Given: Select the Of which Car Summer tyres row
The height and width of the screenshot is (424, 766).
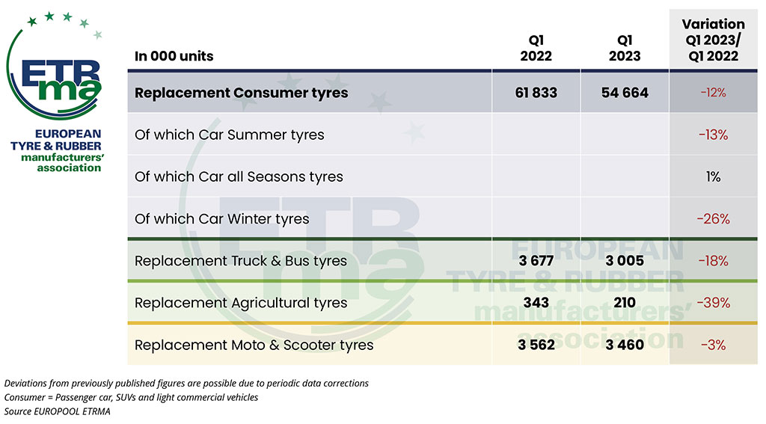Looking at the screenshot, I should [x=442, y=135].
